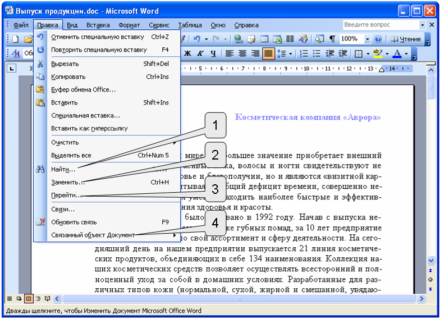The image size is (440, 318).
Task: Open the Вставка menu
Action: point(98,25)
